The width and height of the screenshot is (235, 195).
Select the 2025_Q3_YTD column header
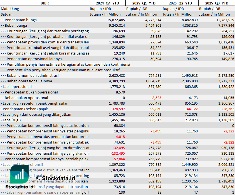(217, 3)
